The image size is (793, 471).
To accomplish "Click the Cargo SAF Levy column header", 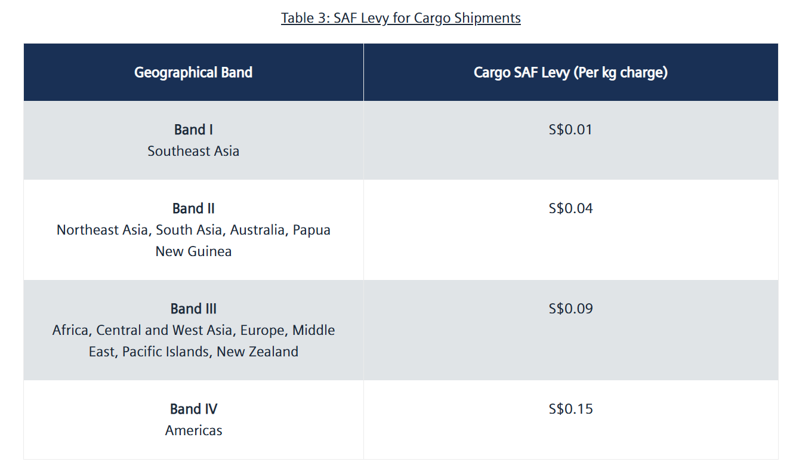I will tap(570, 72).
